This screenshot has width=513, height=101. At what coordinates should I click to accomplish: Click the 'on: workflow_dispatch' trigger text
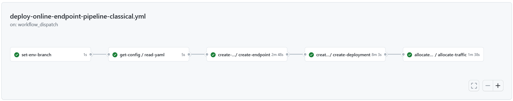pos(34,25)
